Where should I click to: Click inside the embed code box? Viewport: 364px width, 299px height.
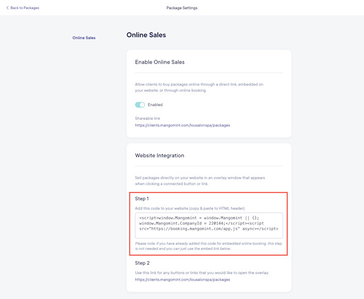click(209, 226)
